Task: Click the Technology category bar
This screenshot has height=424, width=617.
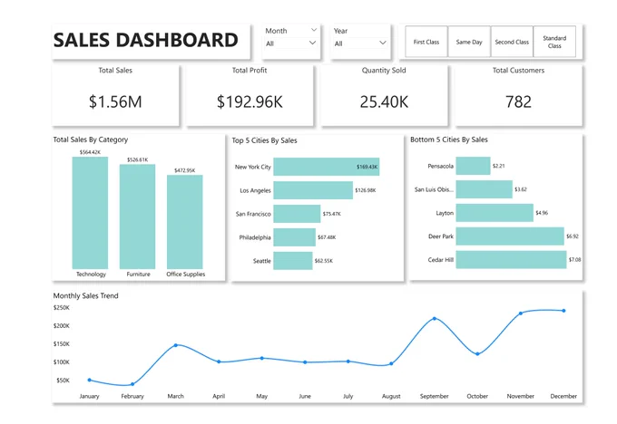Action: click(x=90, y=213)
